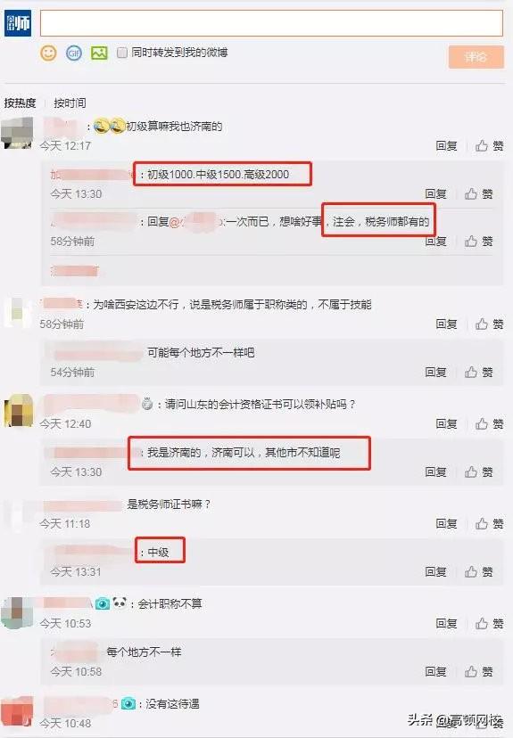Insert a GIF with the GIF icon
Image resolution: width=513 pixels, height=738 pixels.
point(73,53)
